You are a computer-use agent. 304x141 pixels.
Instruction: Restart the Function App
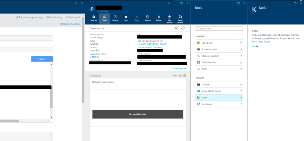pos(148,18)
